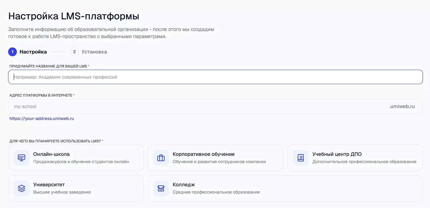Click text Высшее учебное заведение

(x=62, y=192)
